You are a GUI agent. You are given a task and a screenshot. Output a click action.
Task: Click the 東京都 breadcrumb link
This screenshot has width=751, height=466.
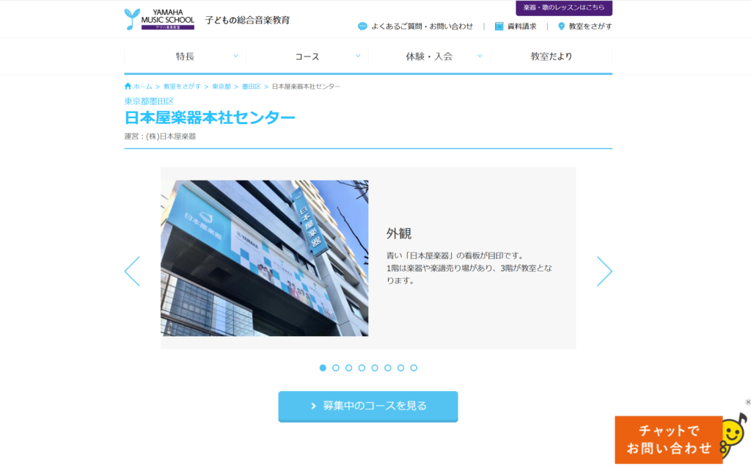(x=221, y=87)
